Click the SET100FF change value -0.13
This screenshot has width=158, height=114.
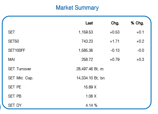pyautogui.click(x=115, y=50)
